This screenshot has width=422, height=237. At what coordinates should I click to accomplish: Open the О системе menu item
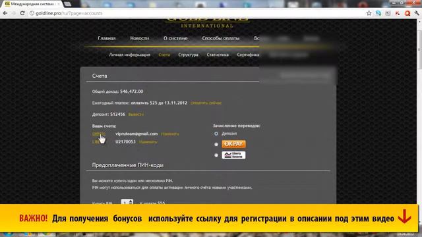(175, 38)
